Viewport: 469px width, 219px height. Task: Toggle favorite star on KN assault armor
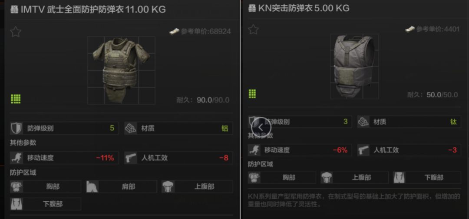coord(253,29)
